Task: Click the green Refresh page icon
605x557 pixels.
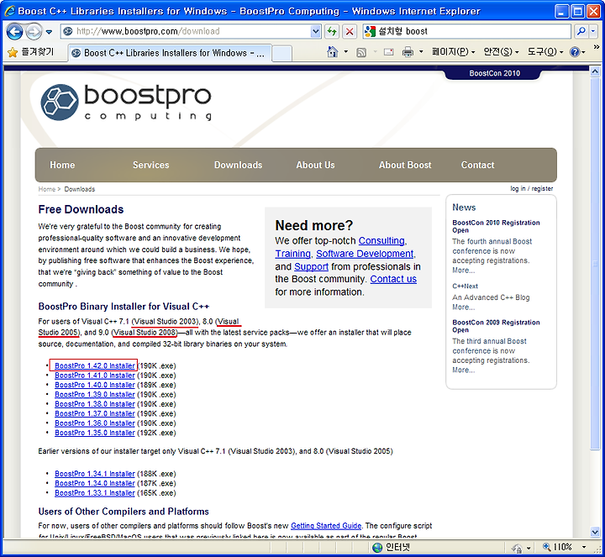Action: coord(332,31)
